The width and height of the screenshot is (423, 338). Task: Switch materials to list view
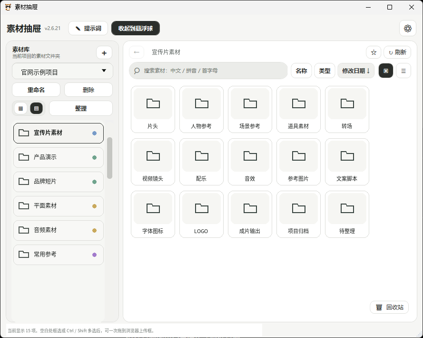click(x=403, y=71)
